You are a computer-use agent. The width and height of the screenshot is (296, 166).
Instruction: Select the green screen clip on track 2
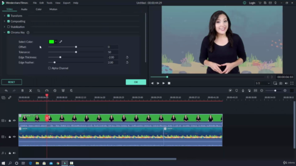[120, 120]
